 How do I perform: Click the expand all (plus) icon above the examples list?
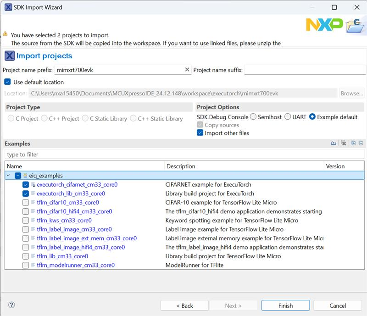tap(353, 144)
